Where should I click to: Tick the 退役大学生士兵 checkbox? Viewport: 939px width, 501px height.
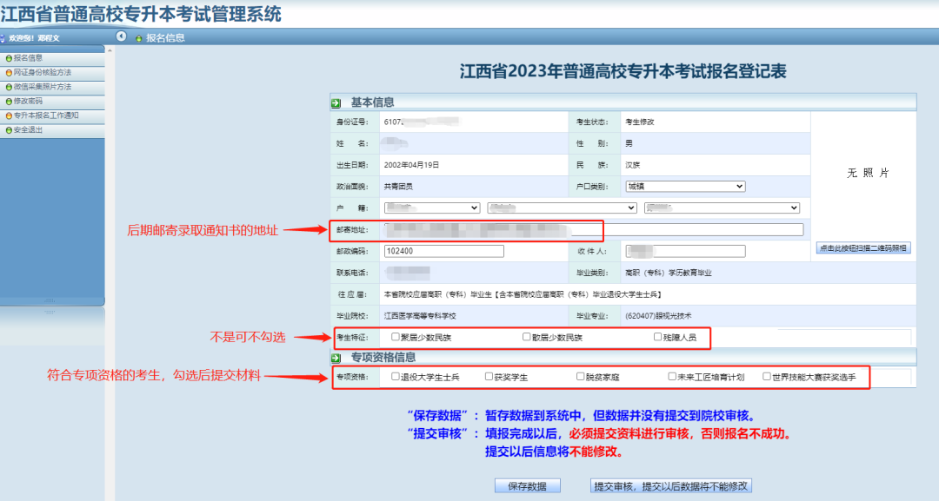click(396, 377)
